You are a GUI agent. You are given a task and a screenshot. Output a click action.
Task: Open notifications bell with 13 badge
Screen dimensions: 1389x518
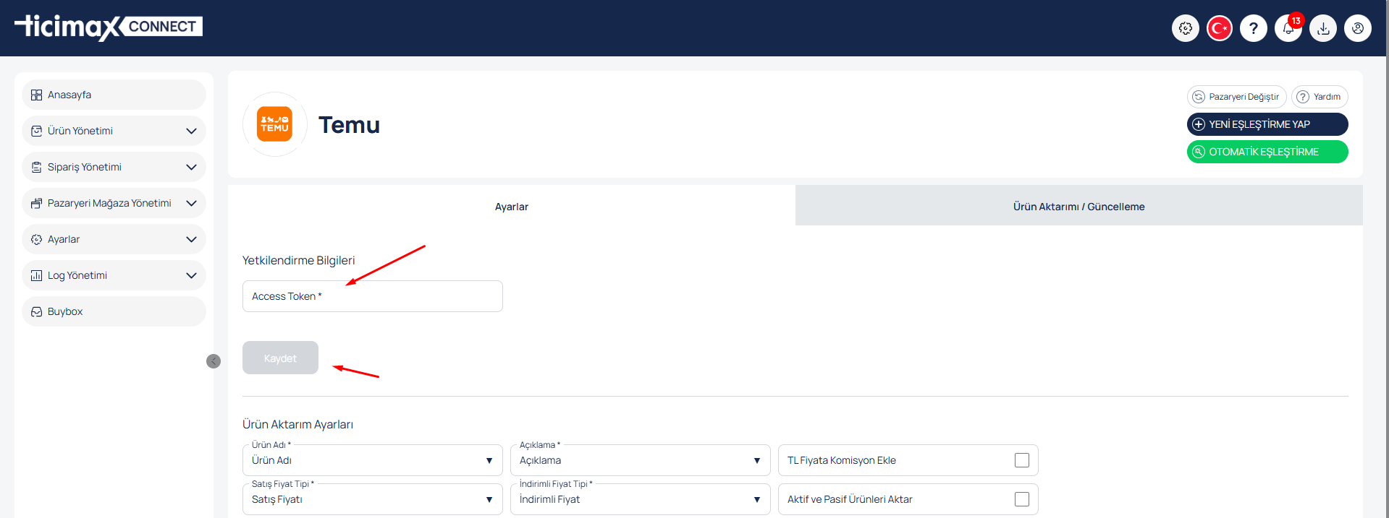click(x=1288, y=28)
